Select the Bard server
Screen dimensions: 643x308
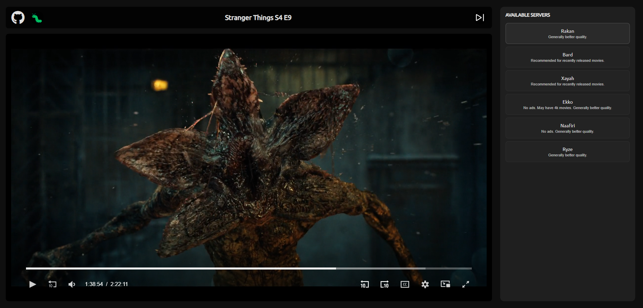point(567,57)
